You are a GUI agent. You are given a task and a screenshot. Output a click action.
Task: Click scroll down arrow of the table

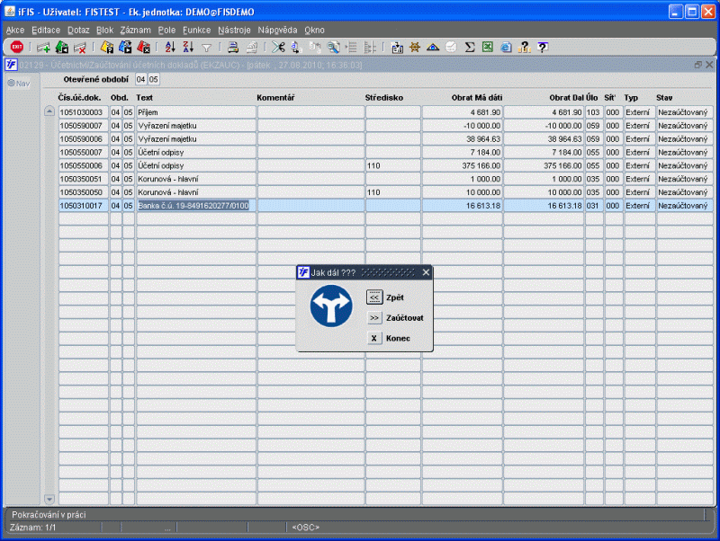point(49,499)
